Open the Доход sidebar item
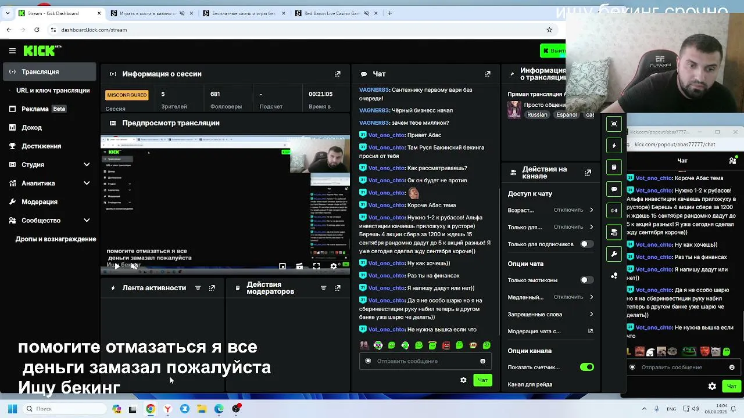This screenshot has height=418, width=744. 49,127
